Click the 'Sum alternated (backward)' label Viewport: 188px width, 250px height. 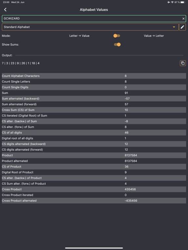pyautogui.click(x=21, y=99)
